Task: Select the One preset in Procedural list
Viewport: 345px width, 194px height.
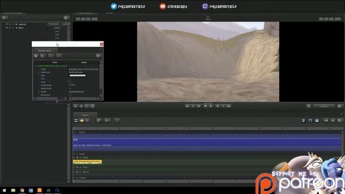Action: point(57,38)
